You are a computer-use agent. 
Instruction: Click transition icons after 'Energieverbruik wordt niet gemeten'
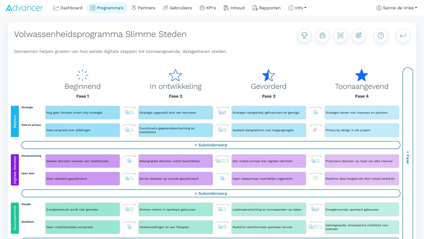point(129,209)
